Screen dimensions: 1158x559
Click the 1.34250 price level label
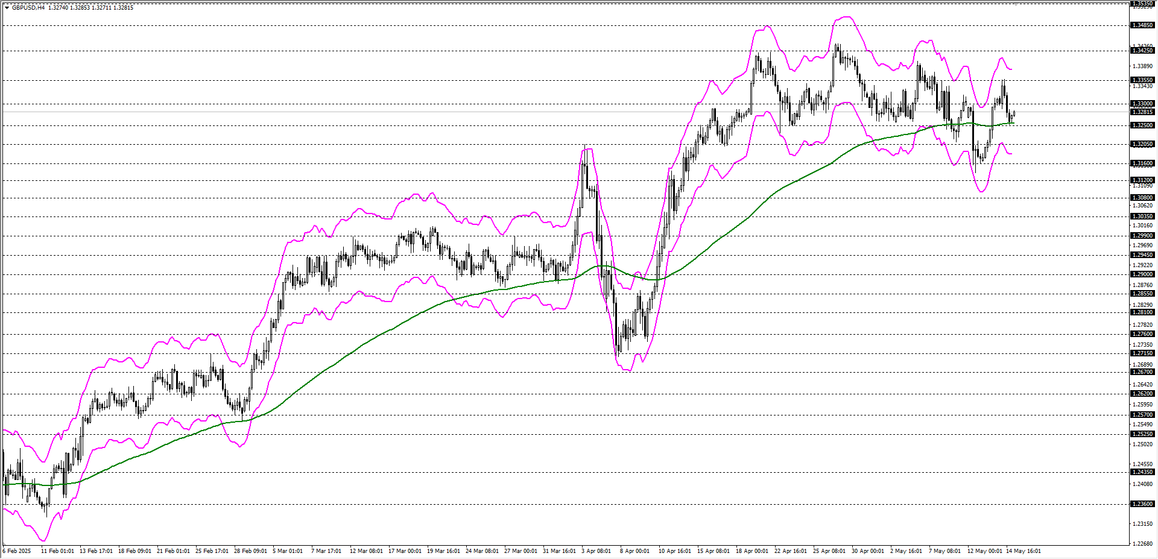(1142, 51)
